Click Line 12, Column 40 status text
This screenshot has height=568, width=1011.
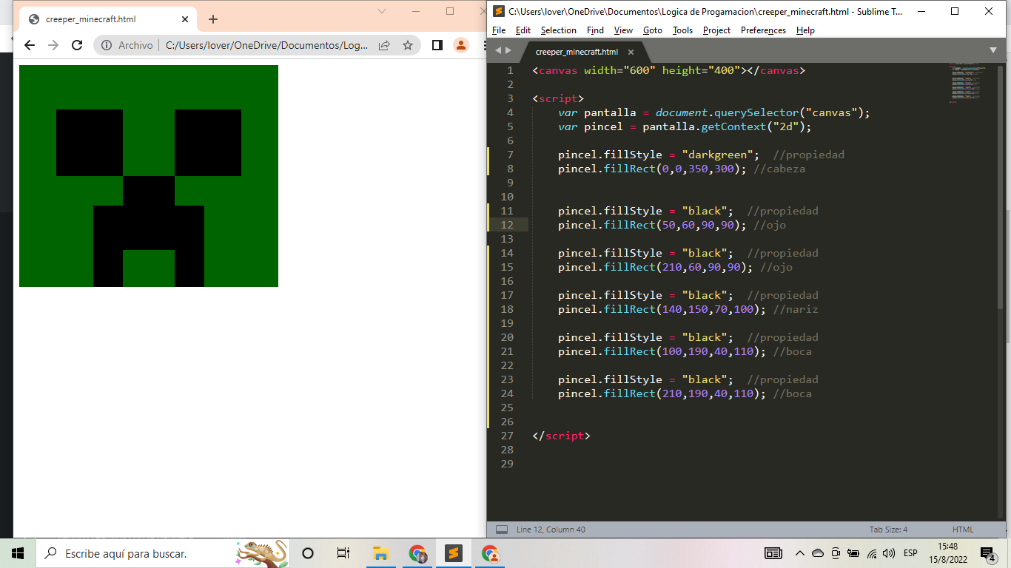coord(551,530)
